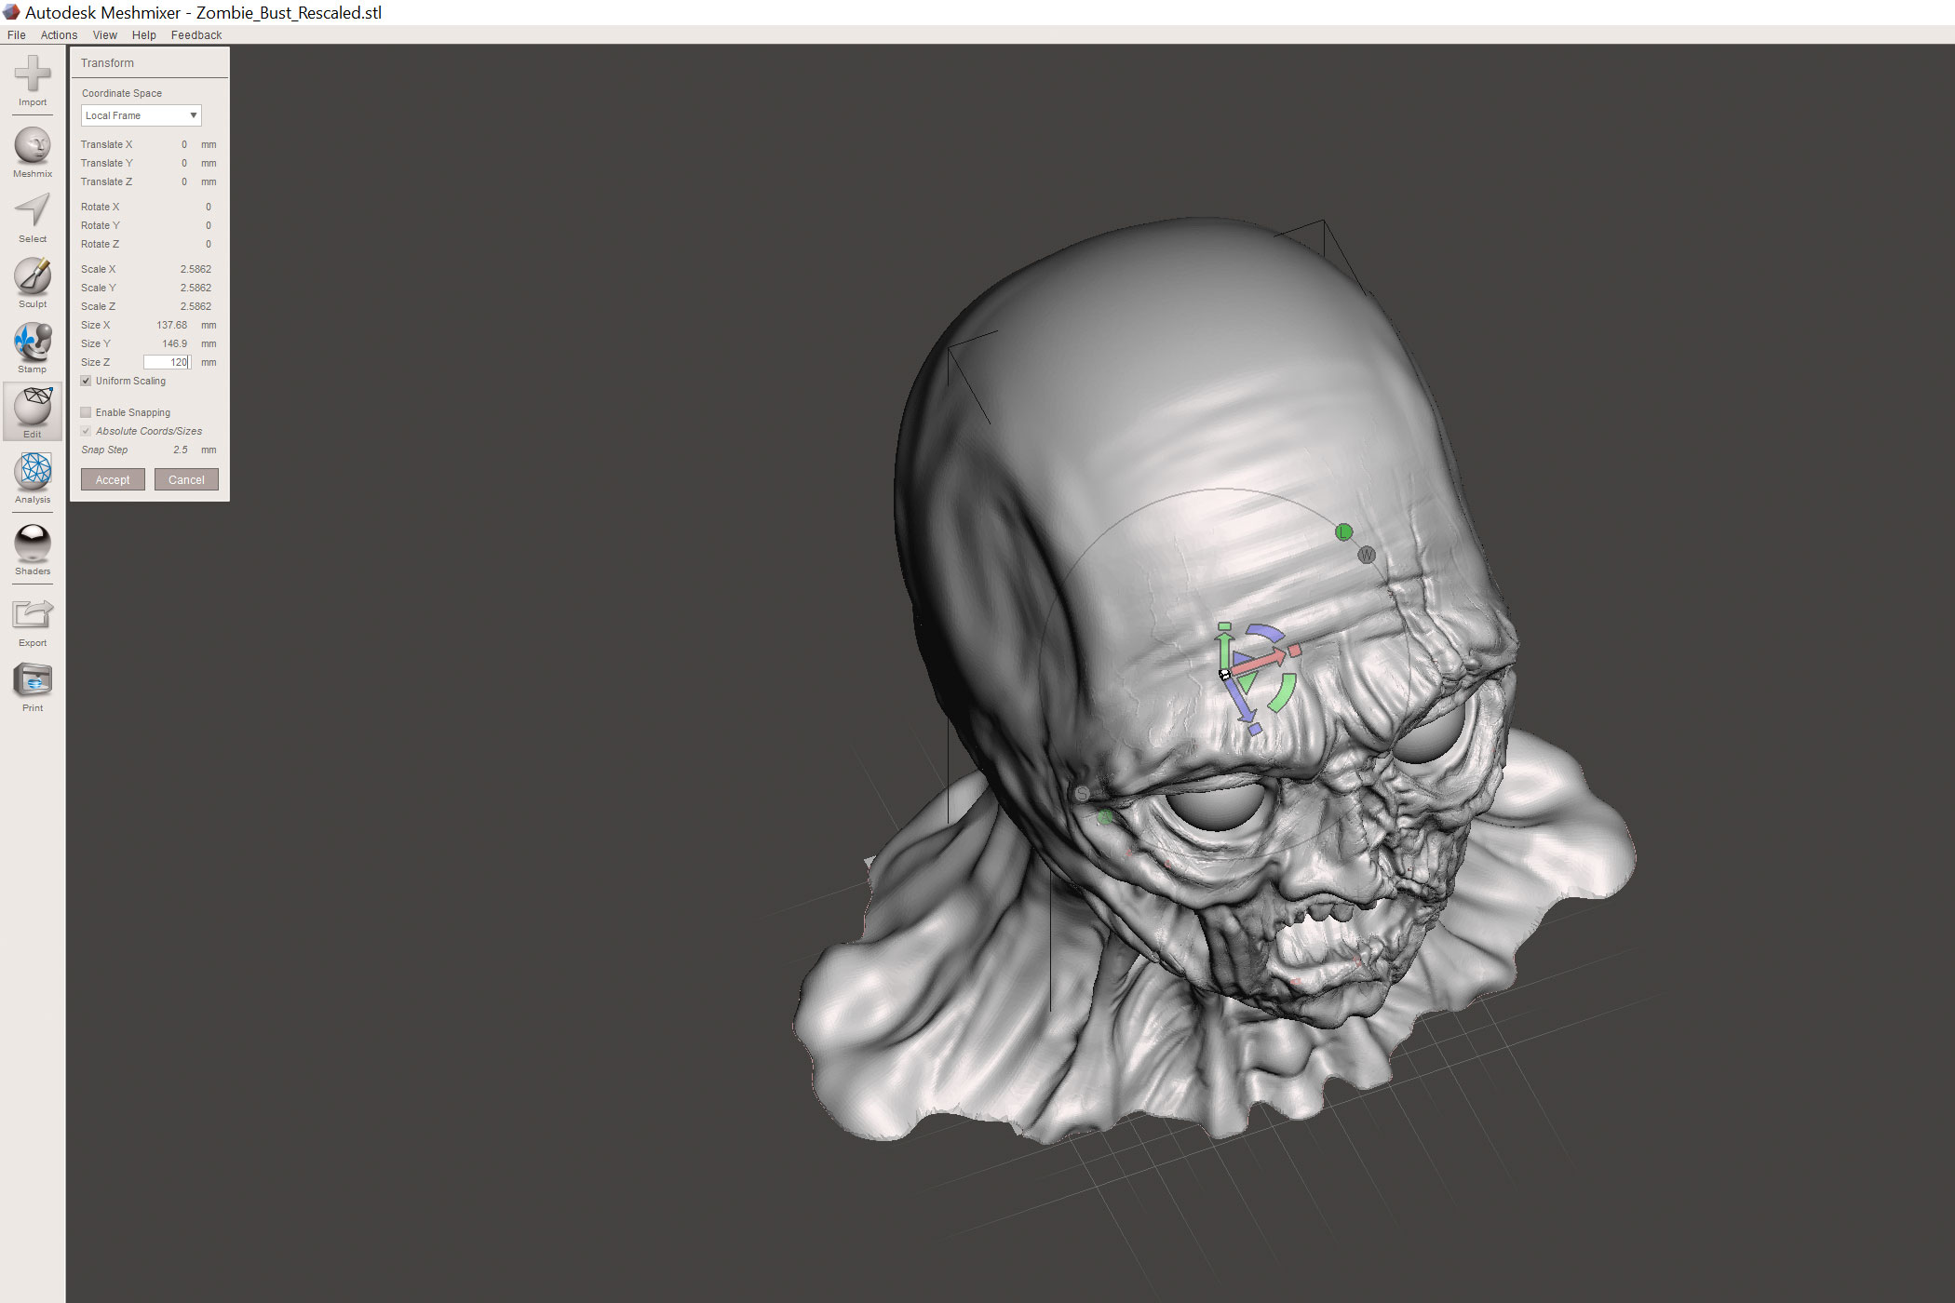Screen dimensions: 1955x1303
Task: Disable the Uniform Scaling checkbox
Action: [87, 381]
